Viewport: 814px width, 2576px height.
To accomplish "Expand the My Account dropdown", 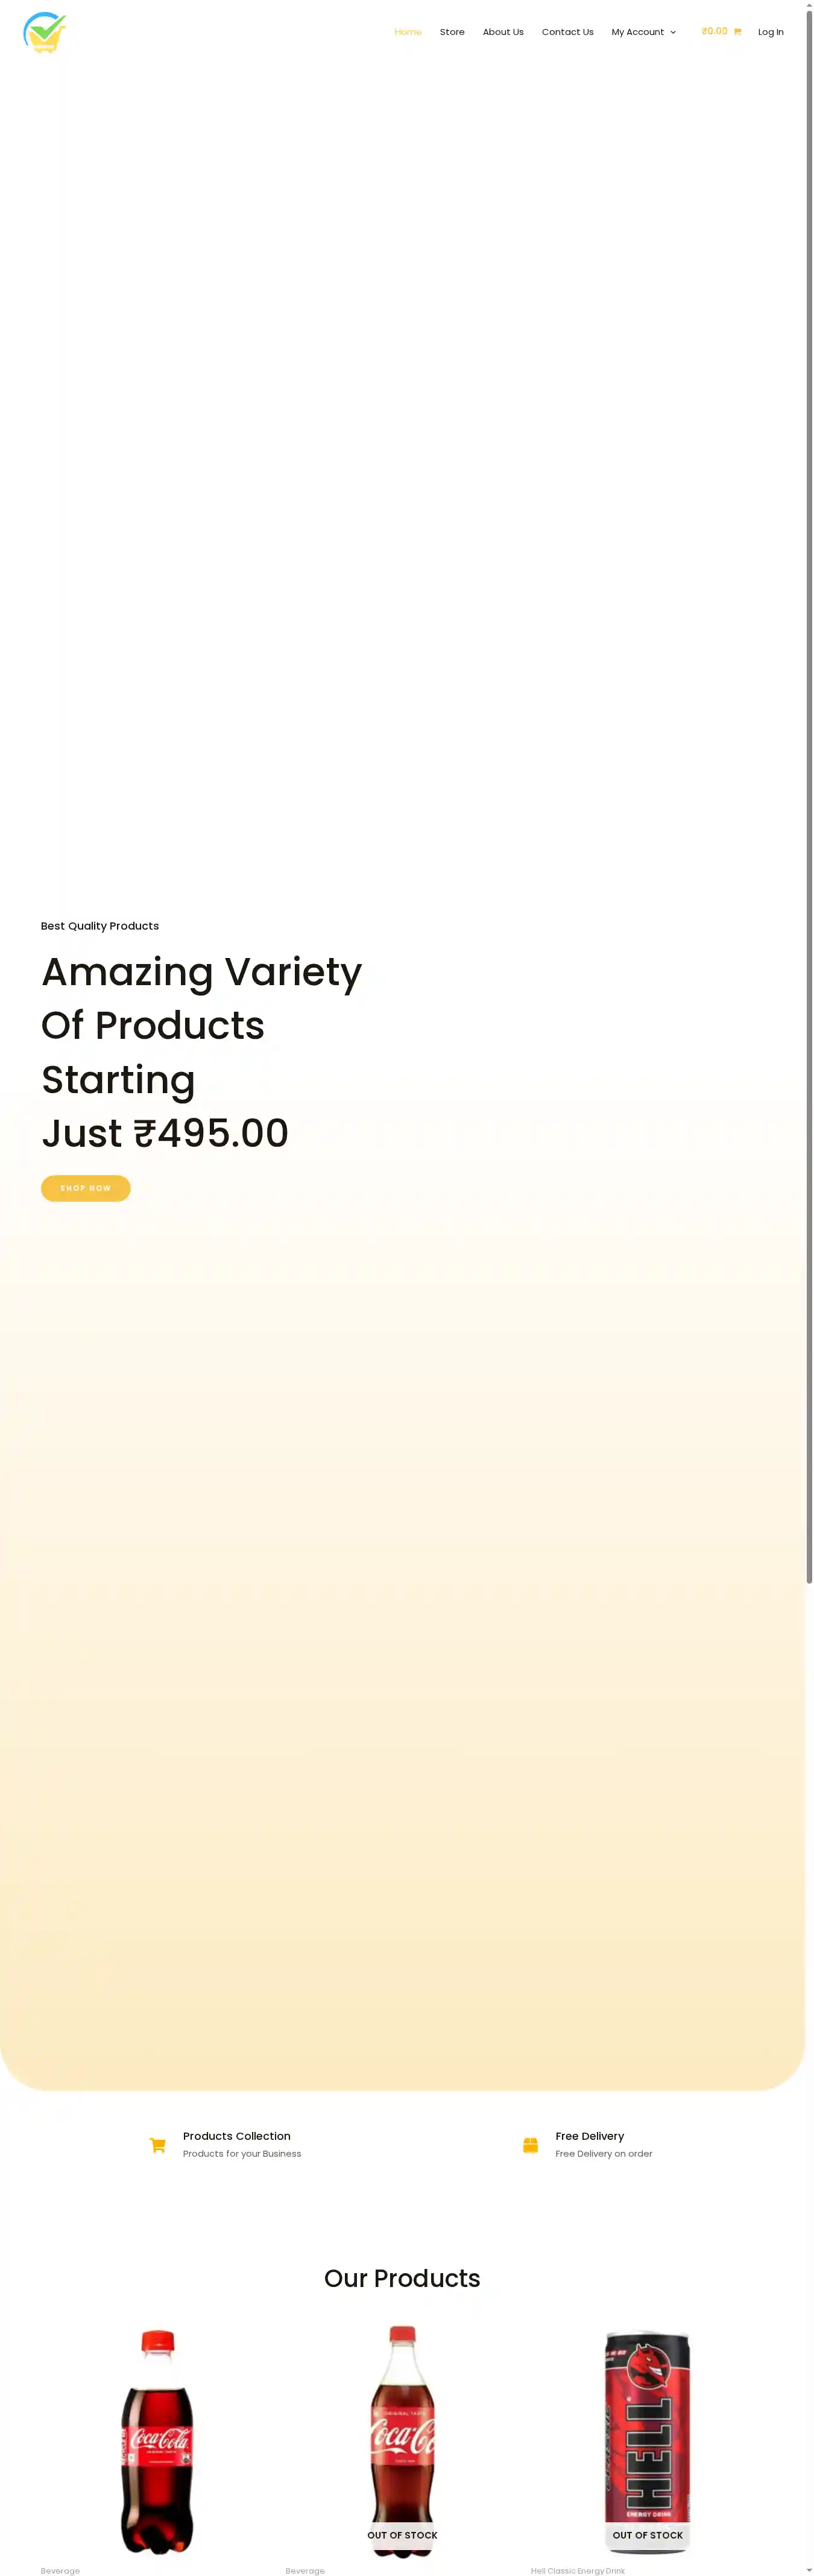I will point(643,32).
